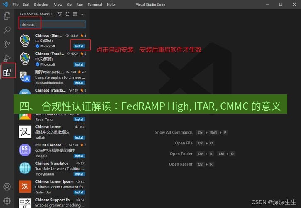Open the Run menu

(x=80, y=5)
